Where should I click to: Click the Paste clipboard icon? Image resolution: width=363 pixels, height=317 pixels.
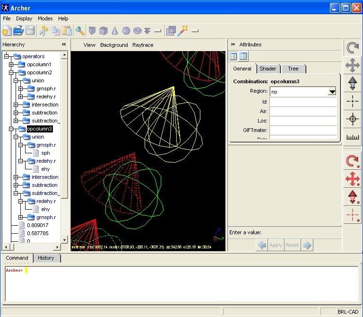point(67,31)
